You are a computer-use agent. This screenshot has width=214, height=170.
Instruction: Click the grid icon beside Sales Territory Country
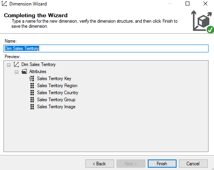click(x=32, y=93)
